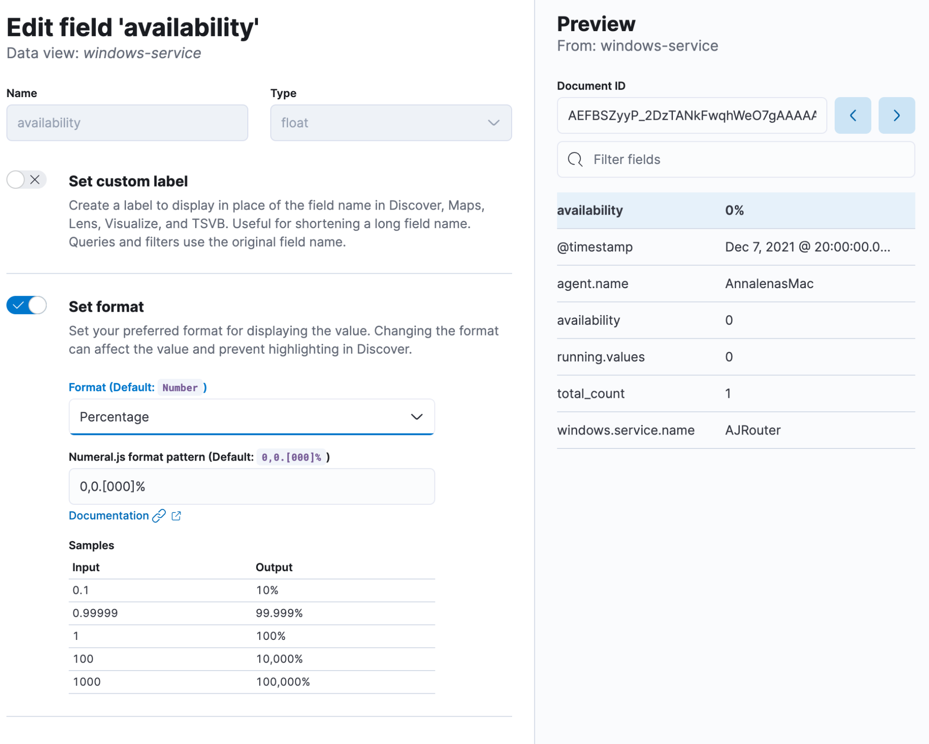Click the Documentation link chain icon
This screenshot has width=929, height=744.
tap(159, 516)
